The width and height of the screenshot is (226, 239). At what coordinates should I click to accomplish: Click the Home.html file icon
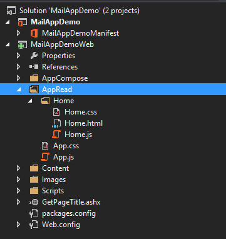click(56, 123)
